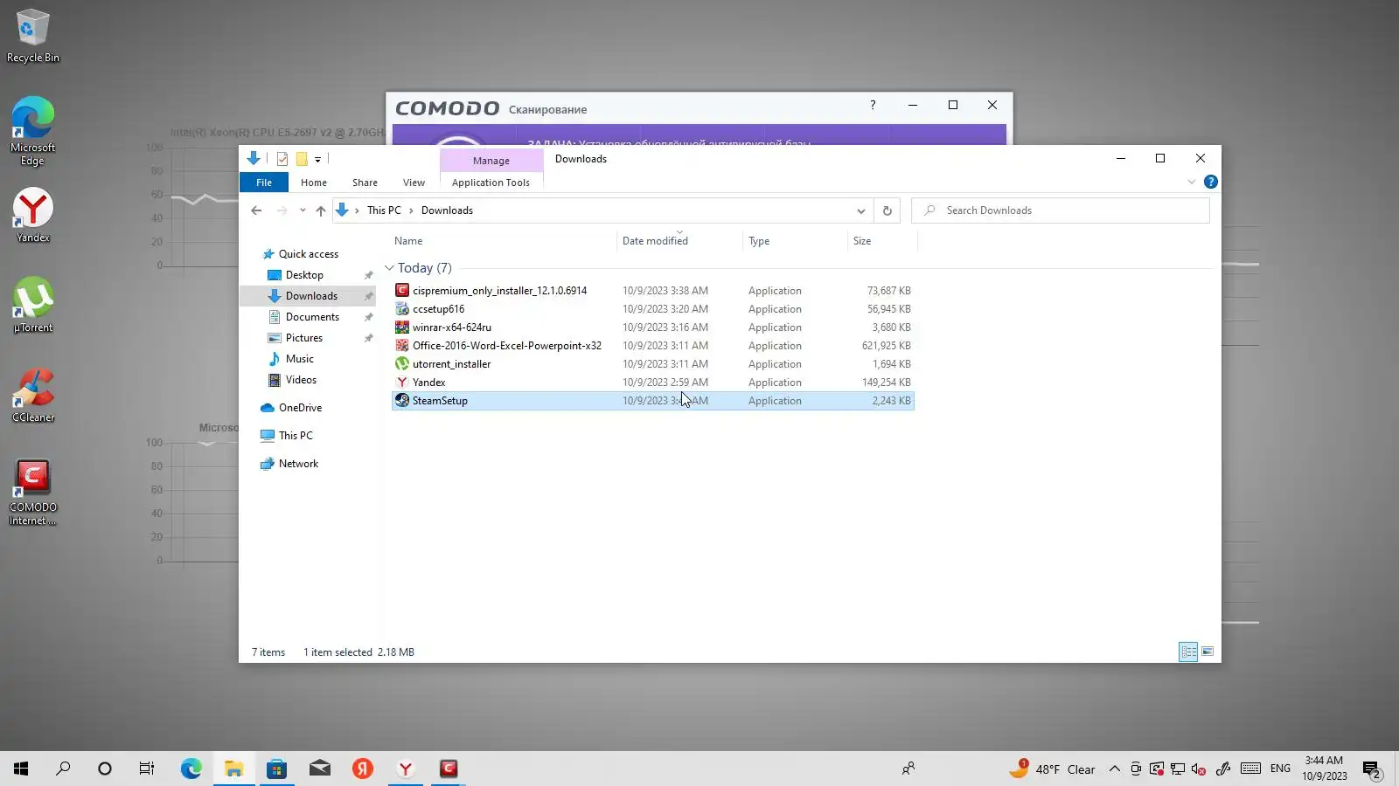Click the ccsetup616 file icon
This screenshot has height=786, width=1399.
[x=402, y=309]
